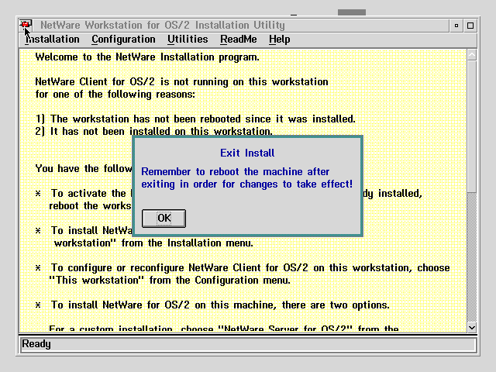
Task: Open the Configuration menu
Action: point(123,40)
